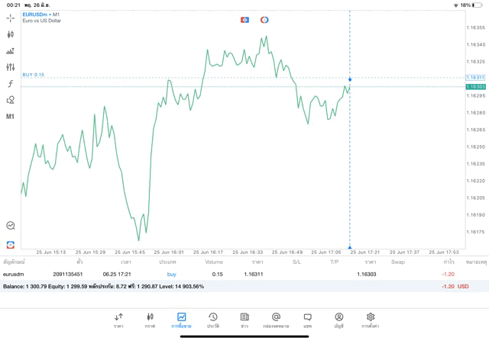Tap the blue-red flag icon at chart top
Viewport: 489px width, 341px height.
(x=244, y=19)
